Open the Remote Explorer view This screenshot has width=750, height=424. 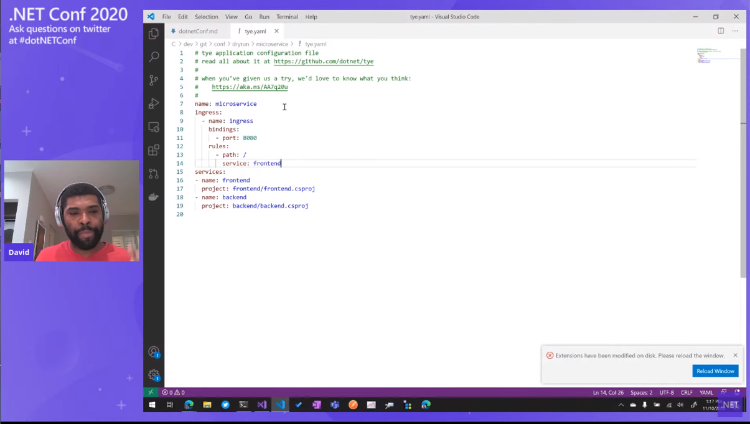point(154,127)
